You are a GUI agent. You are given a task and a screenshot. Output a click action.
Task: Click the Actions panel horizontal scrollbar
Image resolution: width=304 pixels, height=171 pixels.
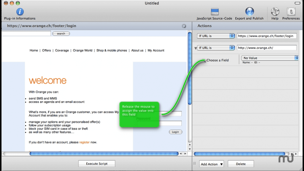coord(239,154)
